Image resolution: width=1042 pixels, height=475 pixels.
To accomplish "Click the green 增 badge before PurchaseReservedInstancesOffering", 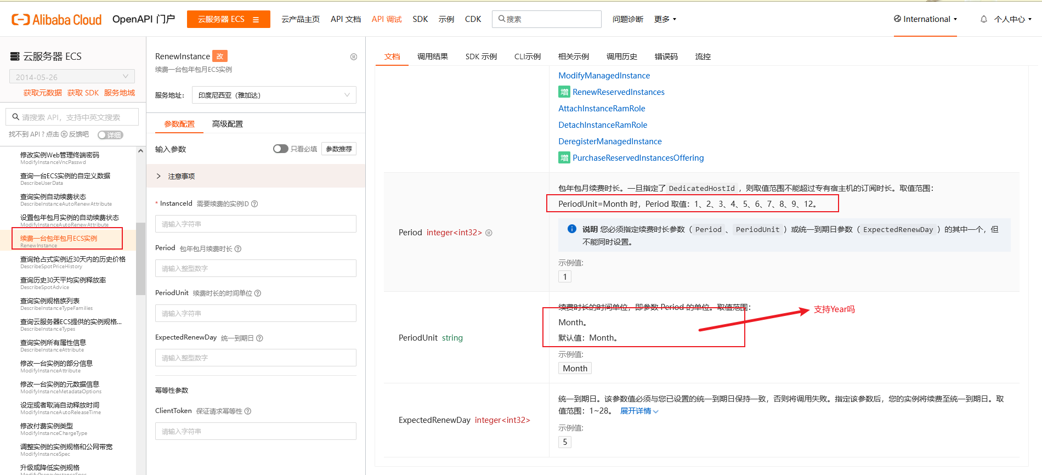I will (564, 158).
